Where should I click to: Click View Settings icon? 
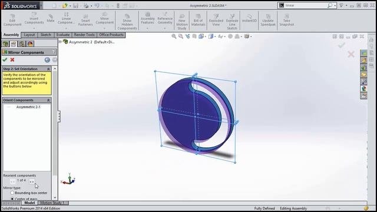tap(247, 37)
